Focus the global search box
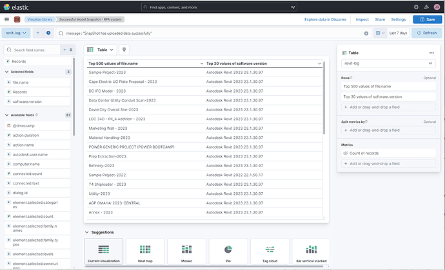 point(219,7)
